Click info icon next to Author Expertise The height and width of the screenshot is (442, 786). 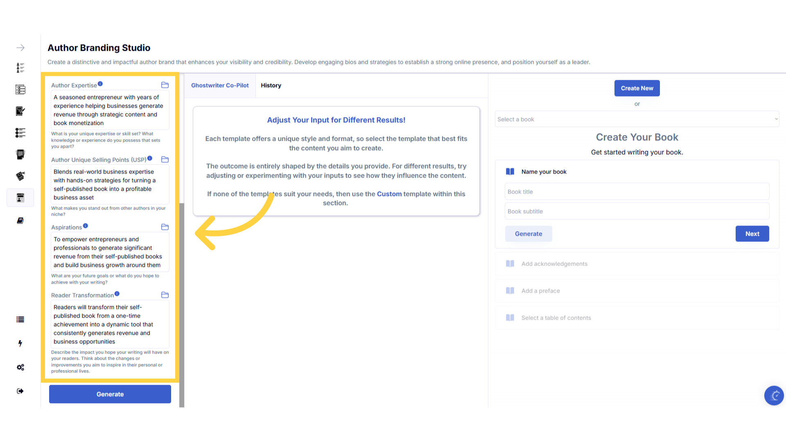[100, 84]
